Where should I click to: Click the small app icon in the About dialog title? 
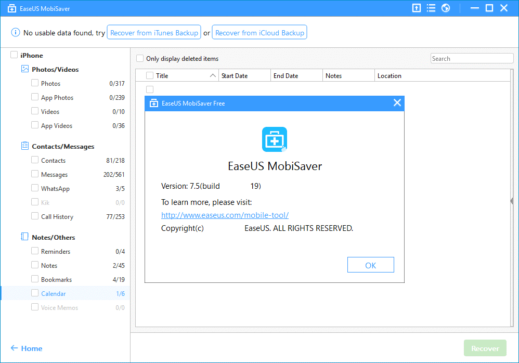tap(154, 103)
